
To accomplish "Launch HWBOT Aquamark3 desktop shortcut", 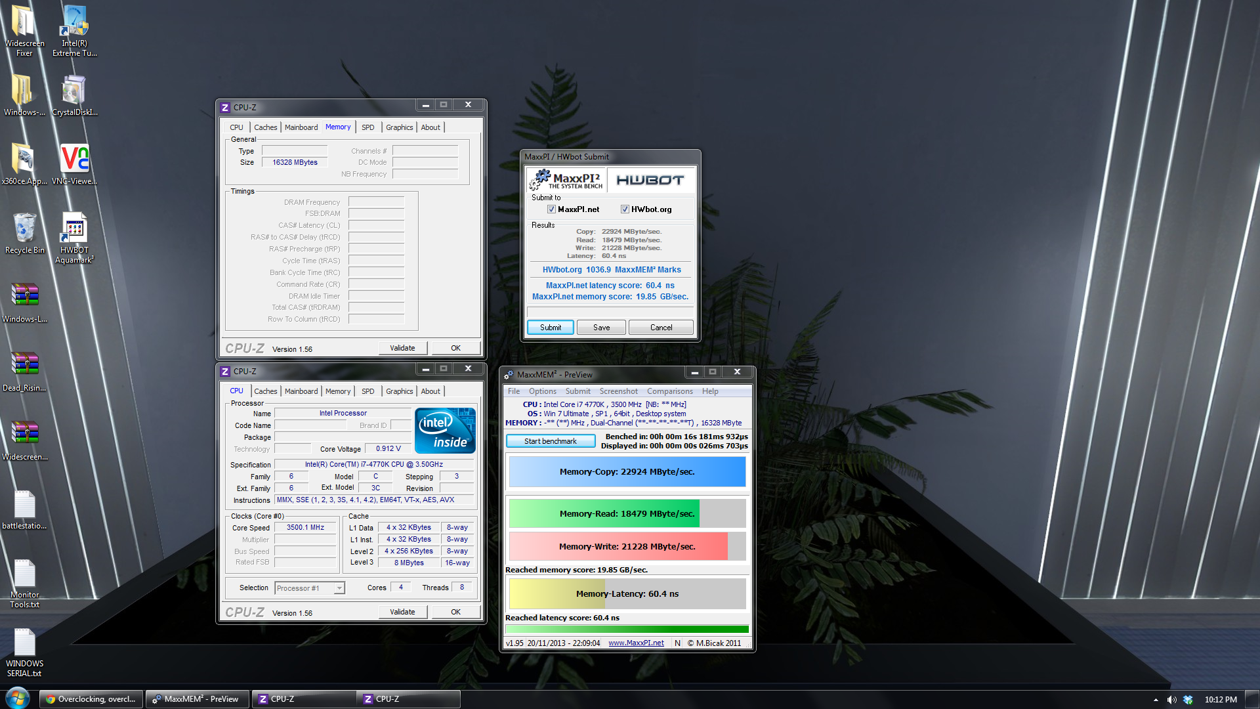I will (x=75, y=238).
